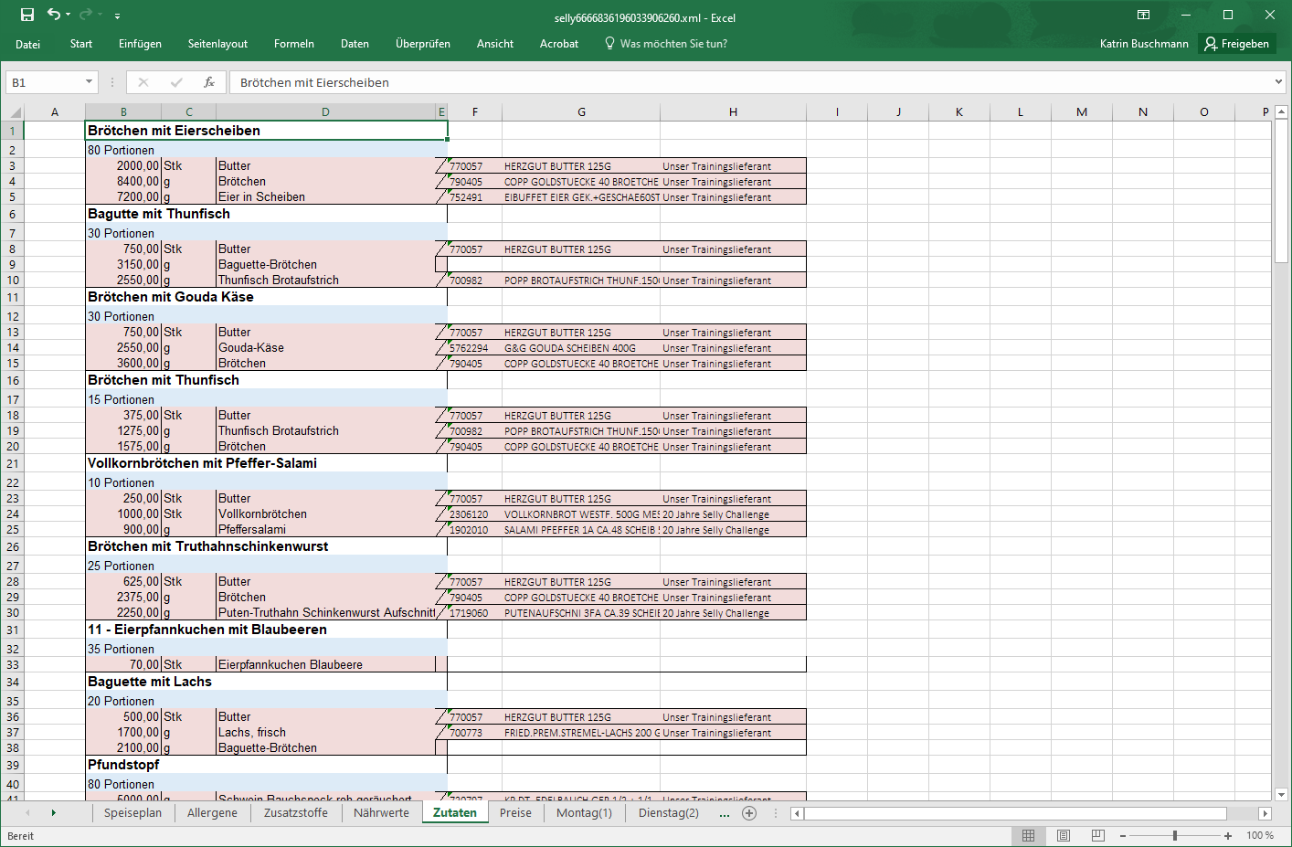The width and height of the screenshot is (1292, 847).
Task: Click the Freigeben share button
Action: tap(1236, 44)
